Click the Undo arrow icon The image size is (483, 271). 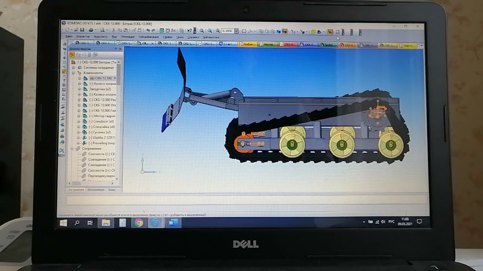tap(148, 30)
